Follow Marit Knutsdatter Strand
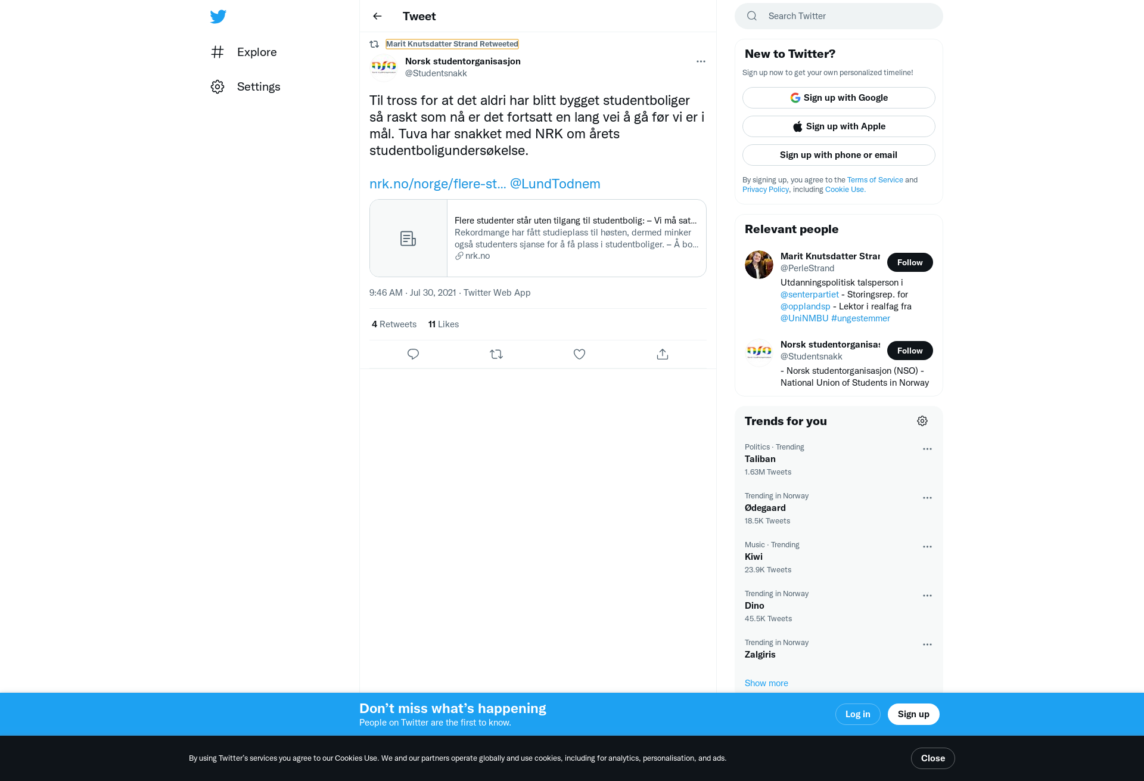1144x781 pixels. click(910, 262)
